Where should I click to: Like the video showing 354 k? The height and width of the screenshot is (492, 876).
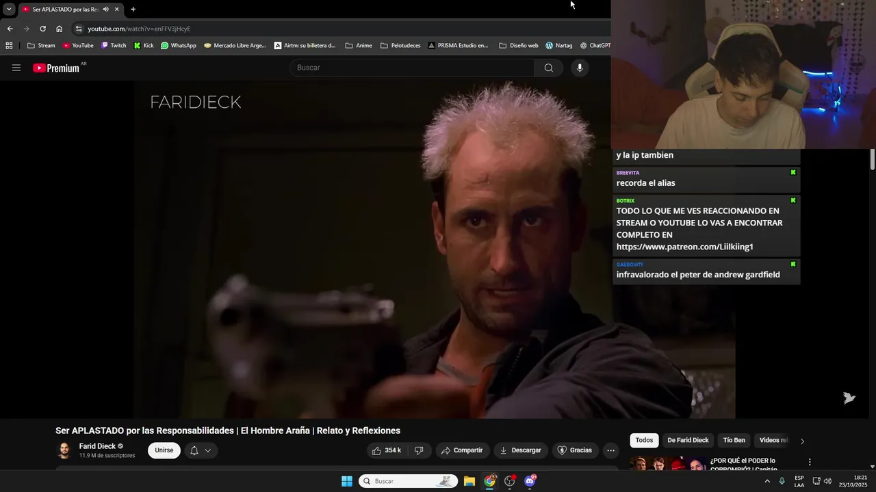tap(386, 450)
